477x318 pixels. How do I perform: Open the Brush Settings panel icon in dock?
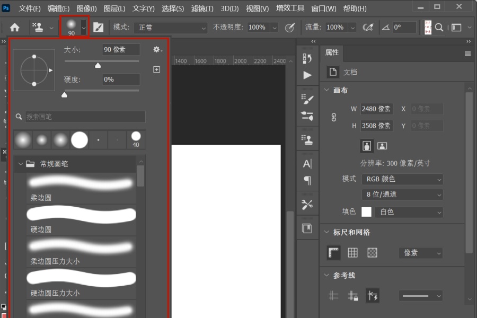pos(307,99)
